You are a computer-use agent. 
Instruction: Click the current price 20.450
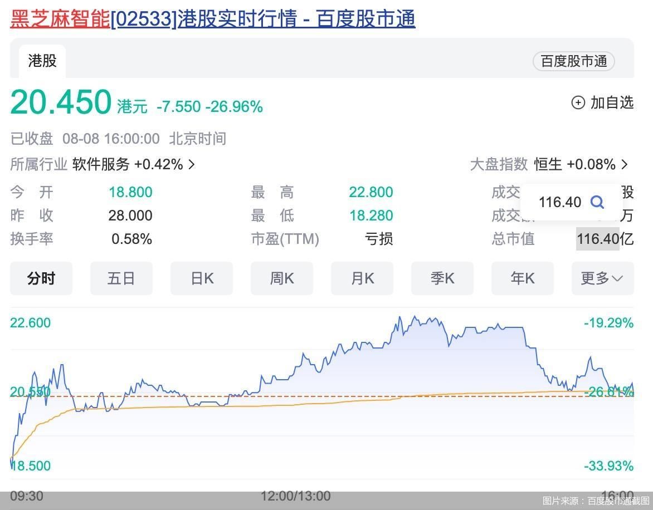(61, 102)
